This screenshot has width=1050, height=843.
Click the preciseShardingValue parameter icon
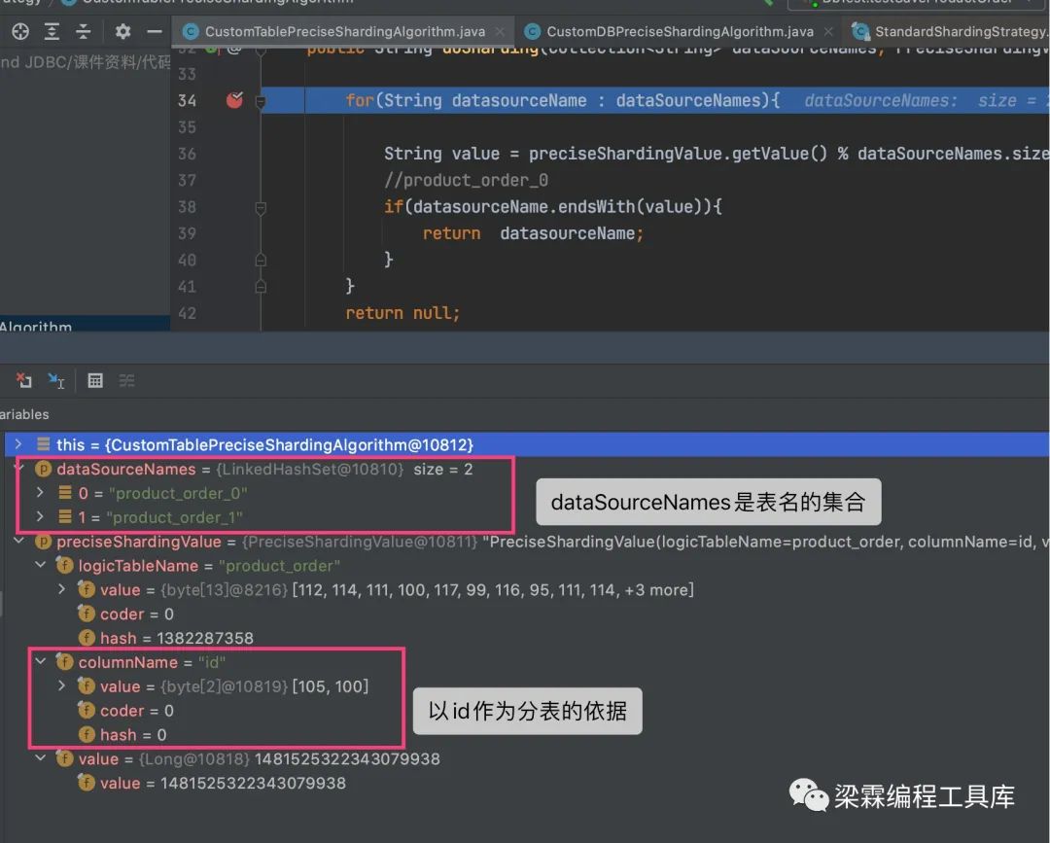click(43, 541)
